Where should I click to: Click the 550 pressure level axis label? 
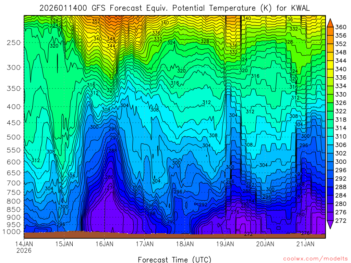coord(14,150)
